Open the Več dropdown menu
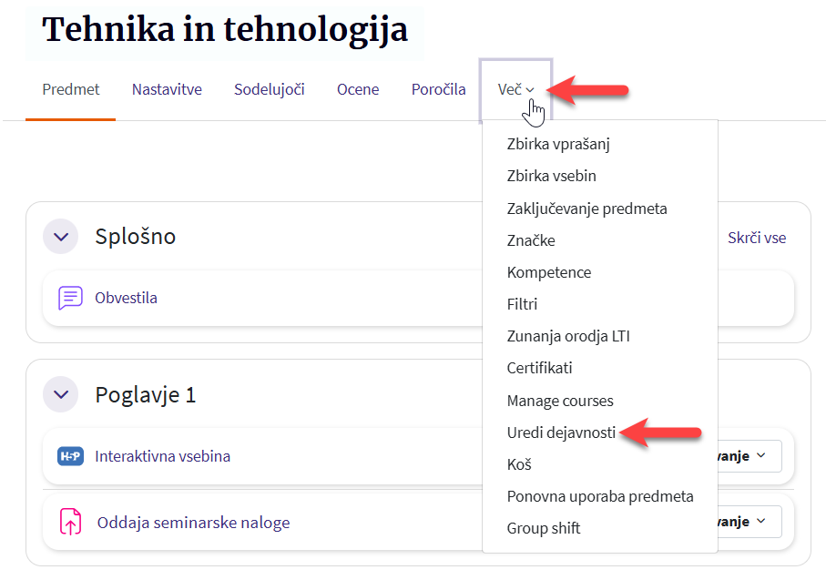The height and width of the screenshot is (580, 826). coord(515,89)
